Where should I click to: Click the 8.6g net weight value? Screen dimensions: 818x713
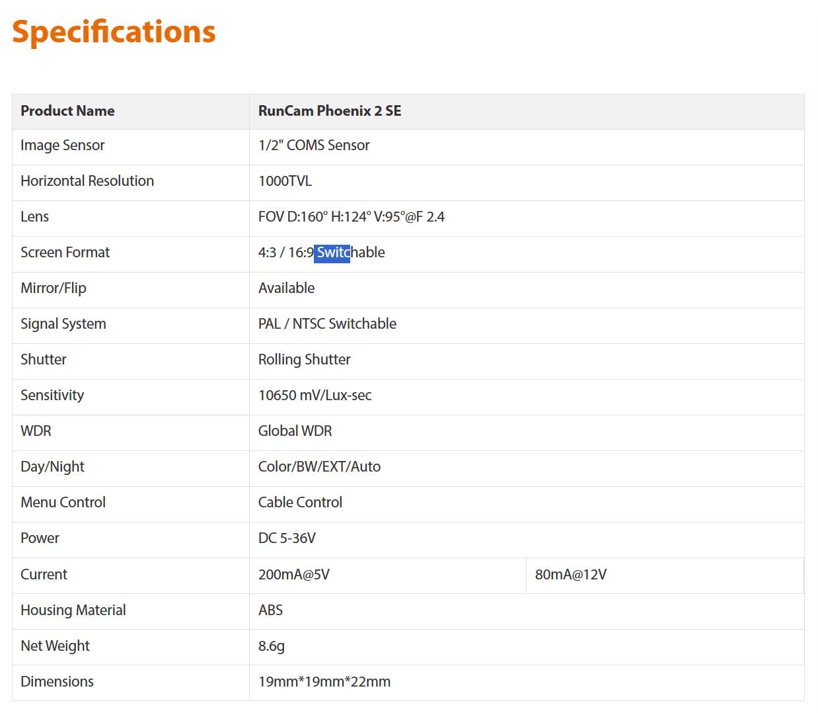(x=272, y=646)
